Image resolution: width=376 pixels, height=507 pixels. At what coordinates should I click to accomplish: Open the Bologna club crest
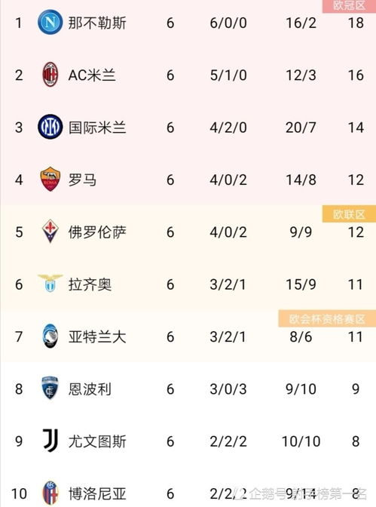50,493
